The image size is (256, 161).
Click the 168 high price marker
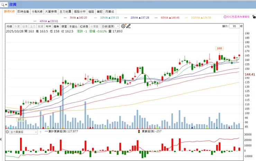219,49
